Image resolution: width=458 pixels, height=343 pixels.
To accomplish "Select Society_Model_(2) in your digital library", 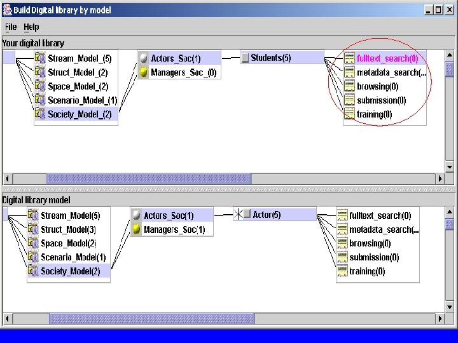I will click(x=80, y=114).
